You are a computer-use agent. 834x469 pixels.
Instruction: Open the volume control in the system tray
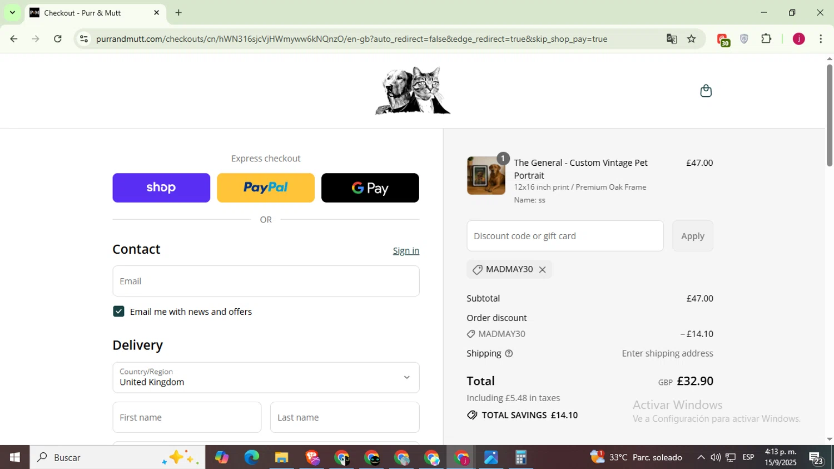pyautogui.click(x=716, y=457)
